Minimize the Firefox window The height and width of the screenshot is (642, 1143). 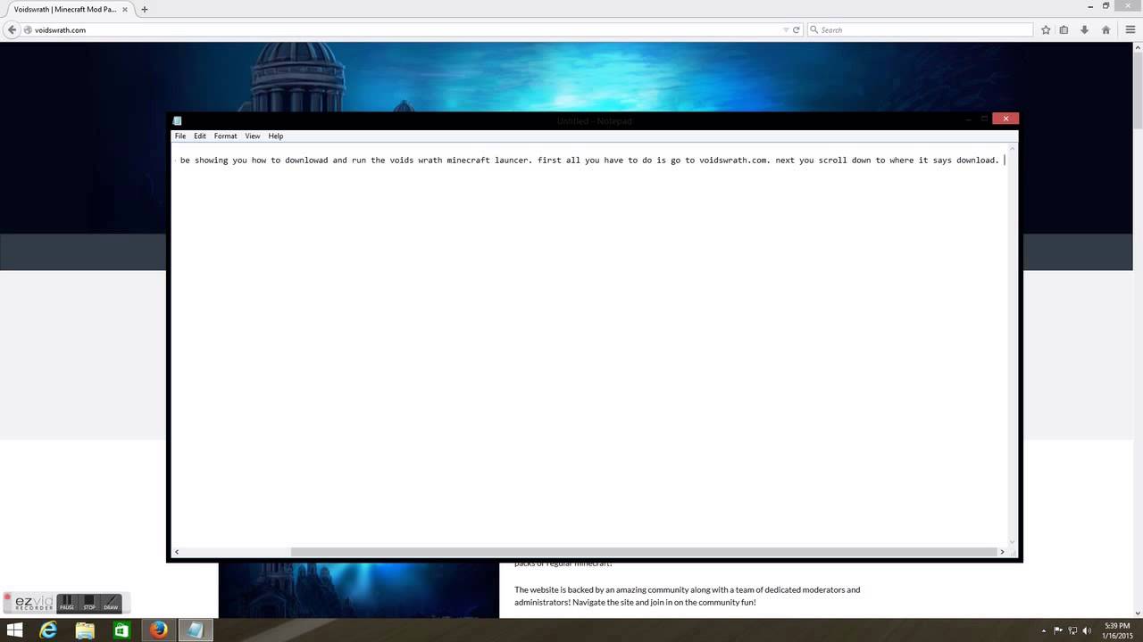point(1090,5)
